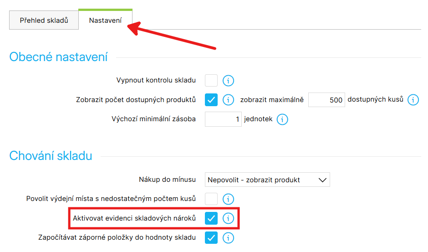The height and width of the screenshot is (252, 428).
Task: Show info icon after dostupných kusů
Action: (x=413, y=100)
